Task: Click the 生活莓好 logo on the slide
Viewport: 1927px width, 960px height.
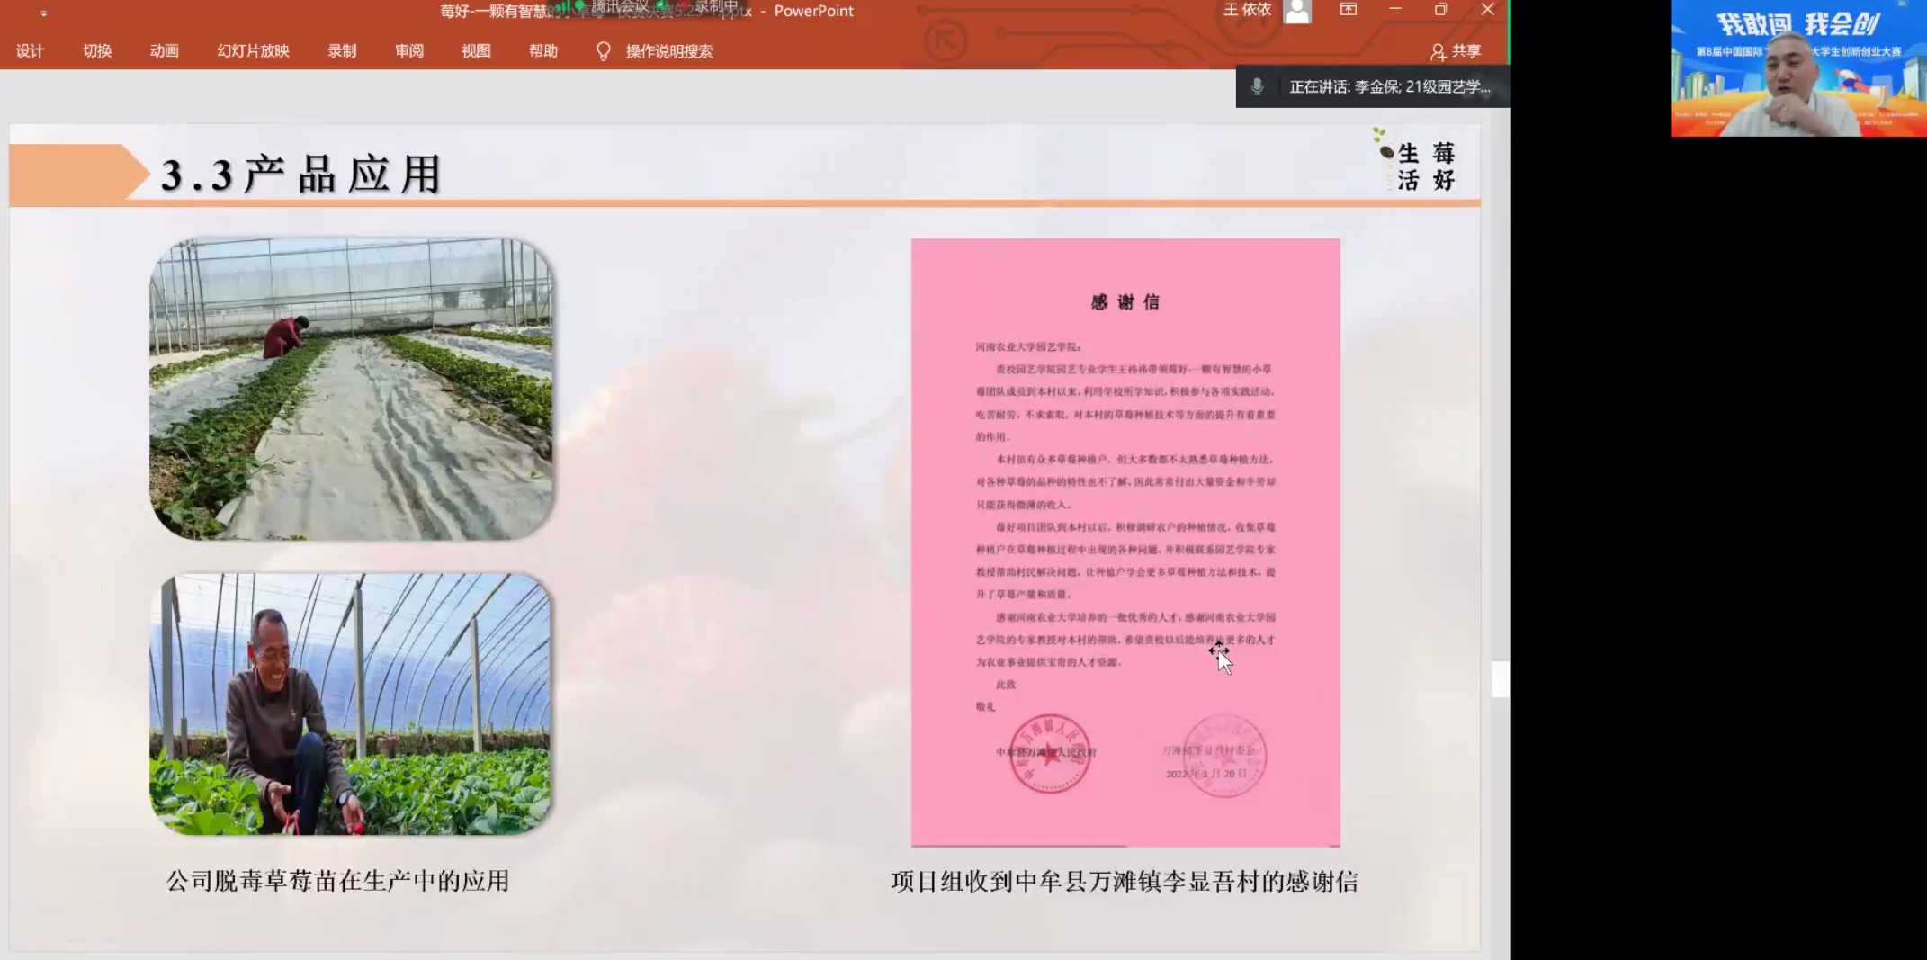Action: point(1412,165)
